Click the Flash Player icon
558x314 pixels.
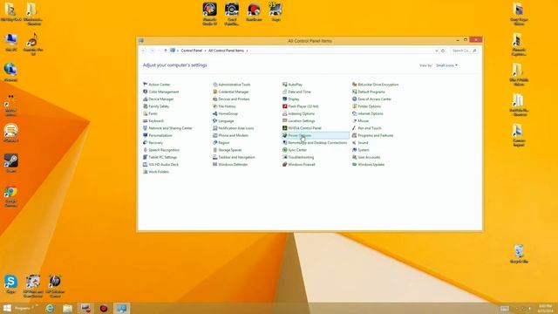[x=285, y=106]
